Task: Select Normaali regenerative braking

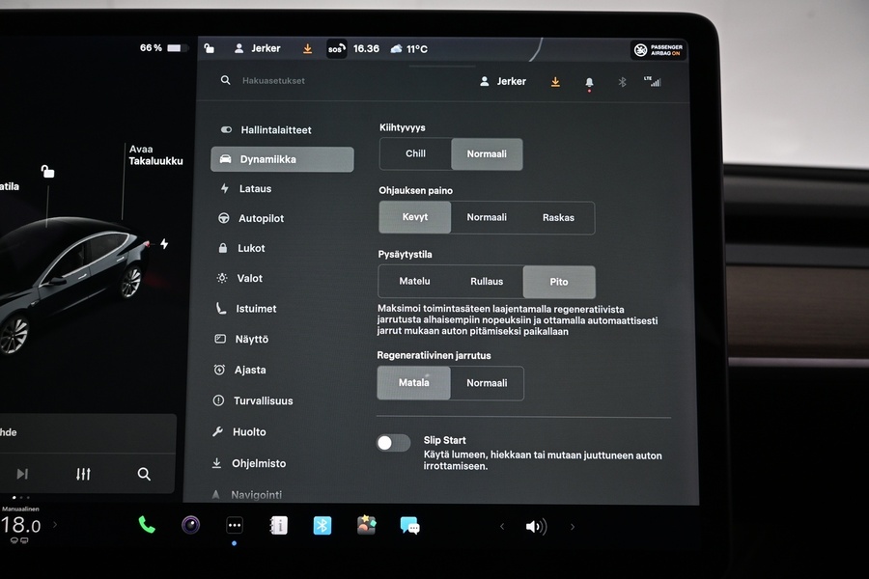Action: click(x=487, y=383)
